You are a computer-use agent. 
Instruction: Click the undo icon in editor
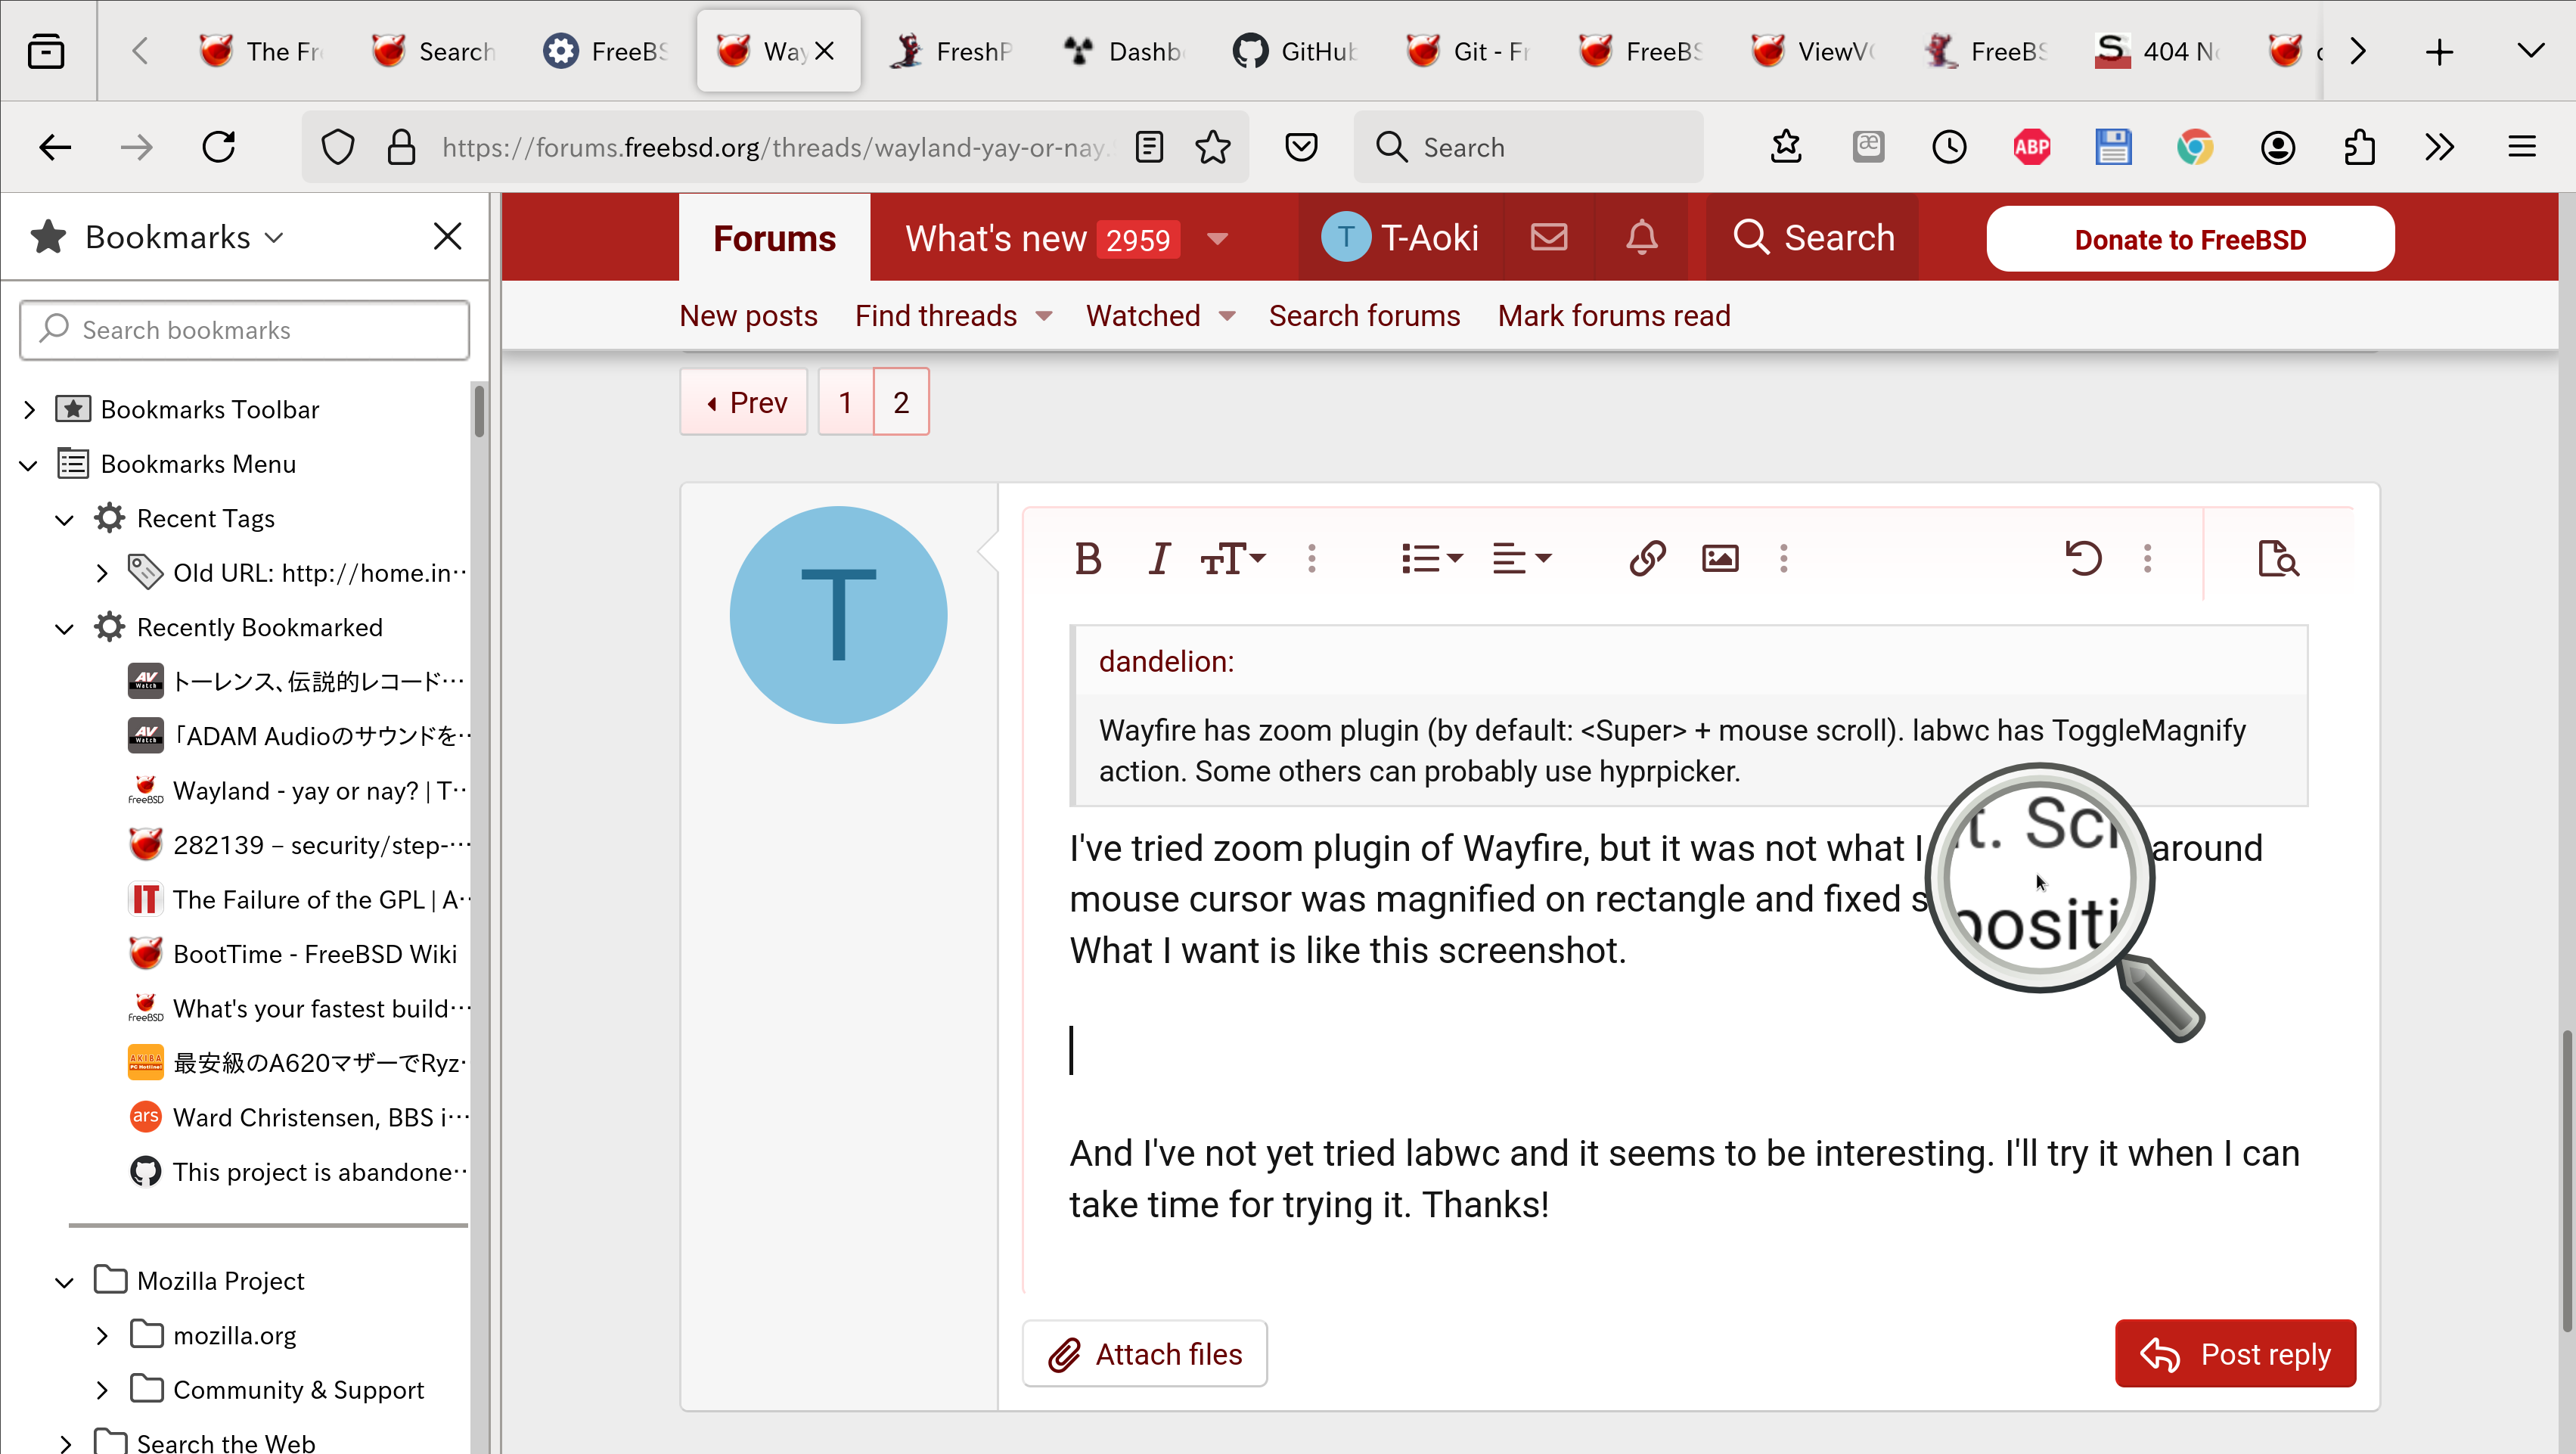(x=2083, y=558)
